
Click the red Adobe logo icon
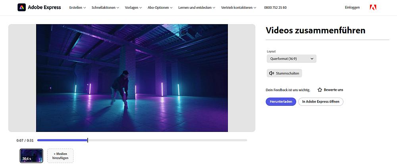pyautogui.click(x=373, y=7)
